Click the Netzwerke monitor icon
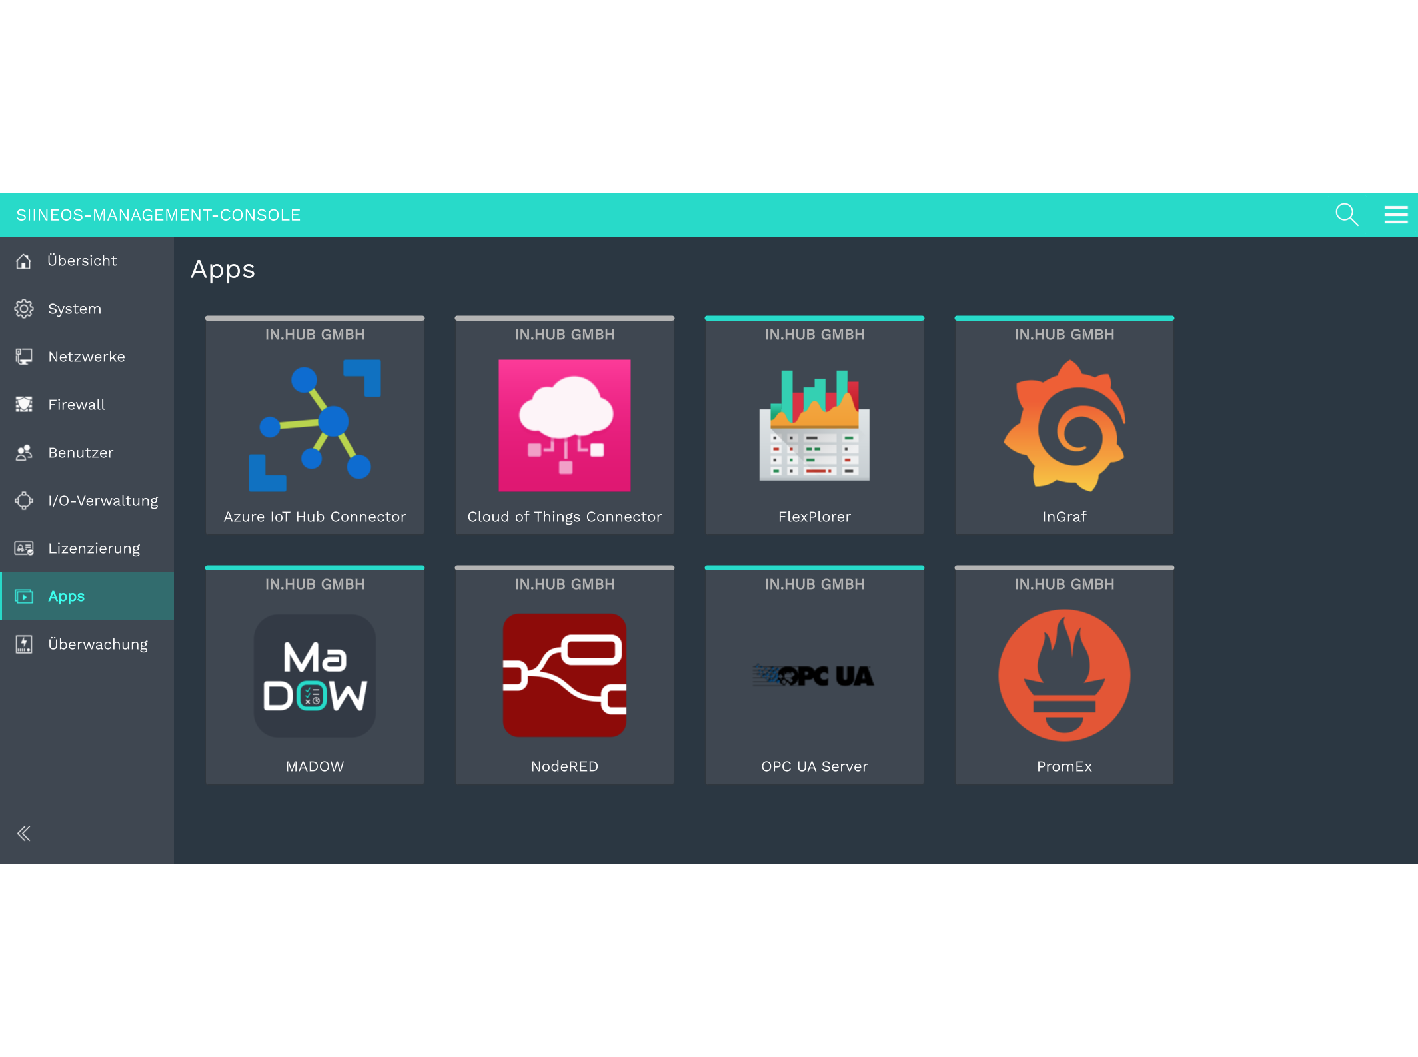This screenshot has height=1057, width=1418. (24, 357)
